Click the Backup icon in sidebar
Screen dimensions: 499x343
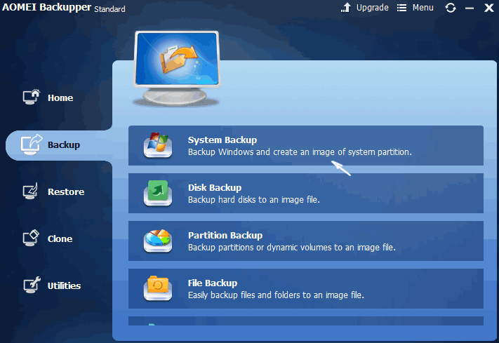tap(32, 144)
